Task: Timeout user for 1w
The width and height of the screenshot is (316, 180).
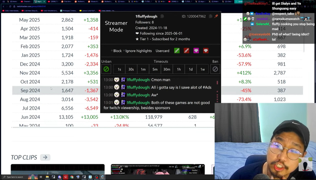Action: point(202,69)
